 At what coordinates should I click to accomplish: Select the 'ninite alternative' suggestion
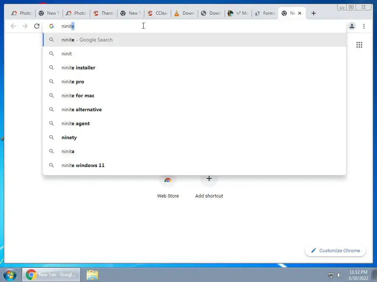click(x=194, y=109)
